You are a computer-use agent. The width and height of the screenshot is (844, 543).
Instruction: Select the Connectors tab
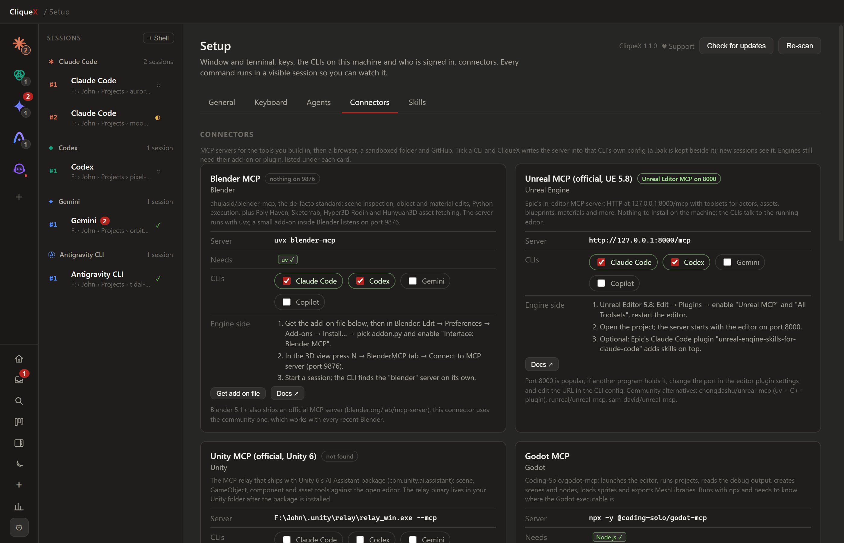pos(370,102)
